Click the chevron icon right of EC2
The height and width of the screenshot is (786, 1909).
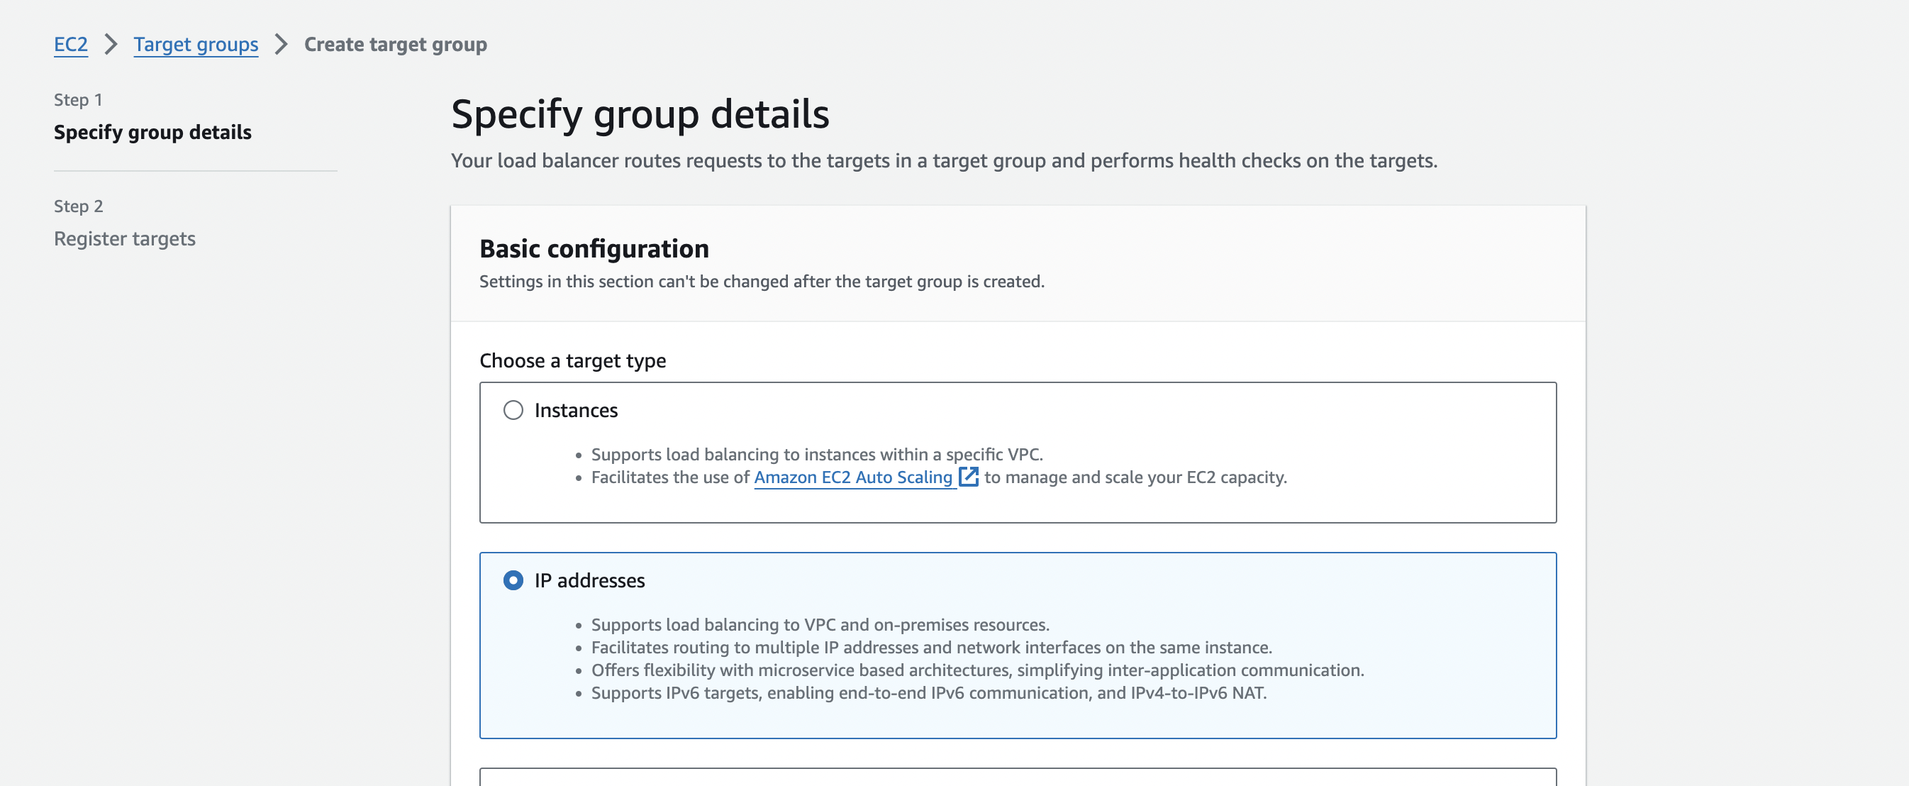[x=111, y=45]
